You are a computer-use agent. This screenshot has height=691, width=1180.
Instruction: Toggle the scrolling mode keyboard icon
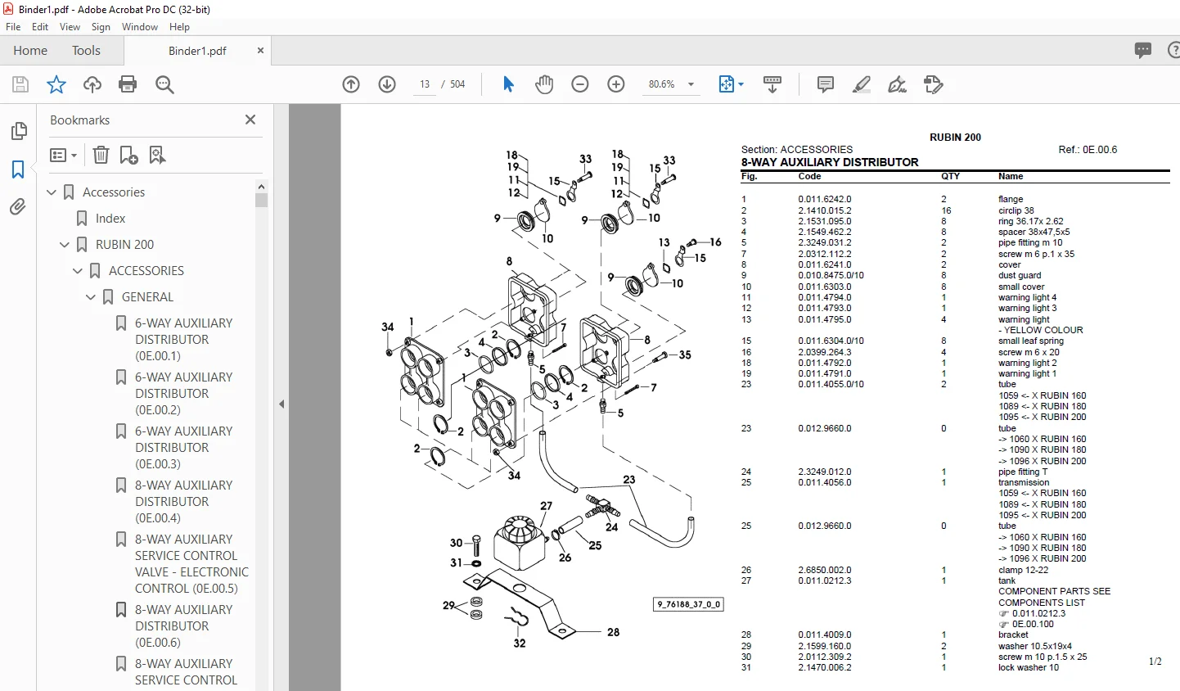tap(772, 84)
